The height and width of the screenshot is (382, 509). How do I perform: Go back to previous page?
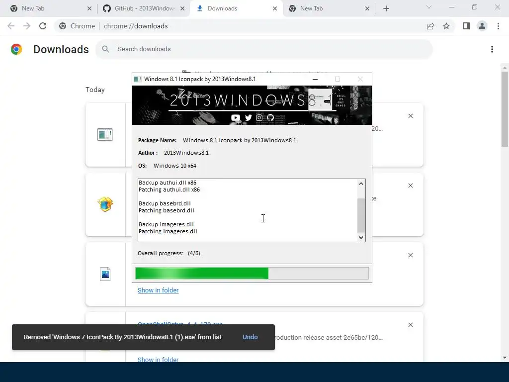point(11,26)
